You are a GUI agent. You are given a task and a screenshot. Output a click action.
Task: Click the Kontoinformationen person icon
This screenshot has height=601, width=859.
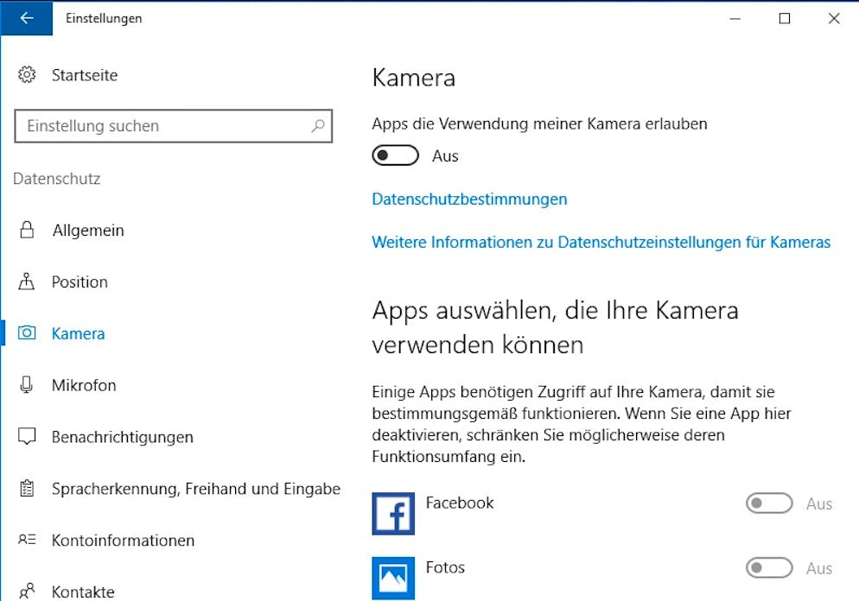(27, 540)
